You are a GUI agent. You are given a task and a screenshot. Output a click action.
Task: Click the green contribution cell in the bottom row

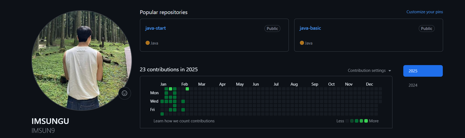click(162, 114)
